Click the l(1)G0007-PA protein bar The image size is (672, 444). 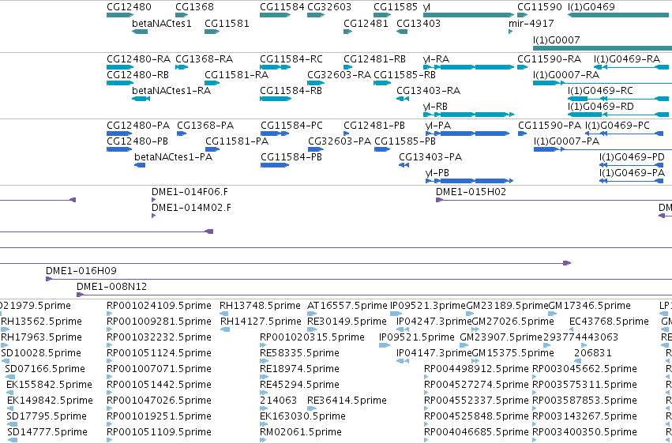point(603,149)
